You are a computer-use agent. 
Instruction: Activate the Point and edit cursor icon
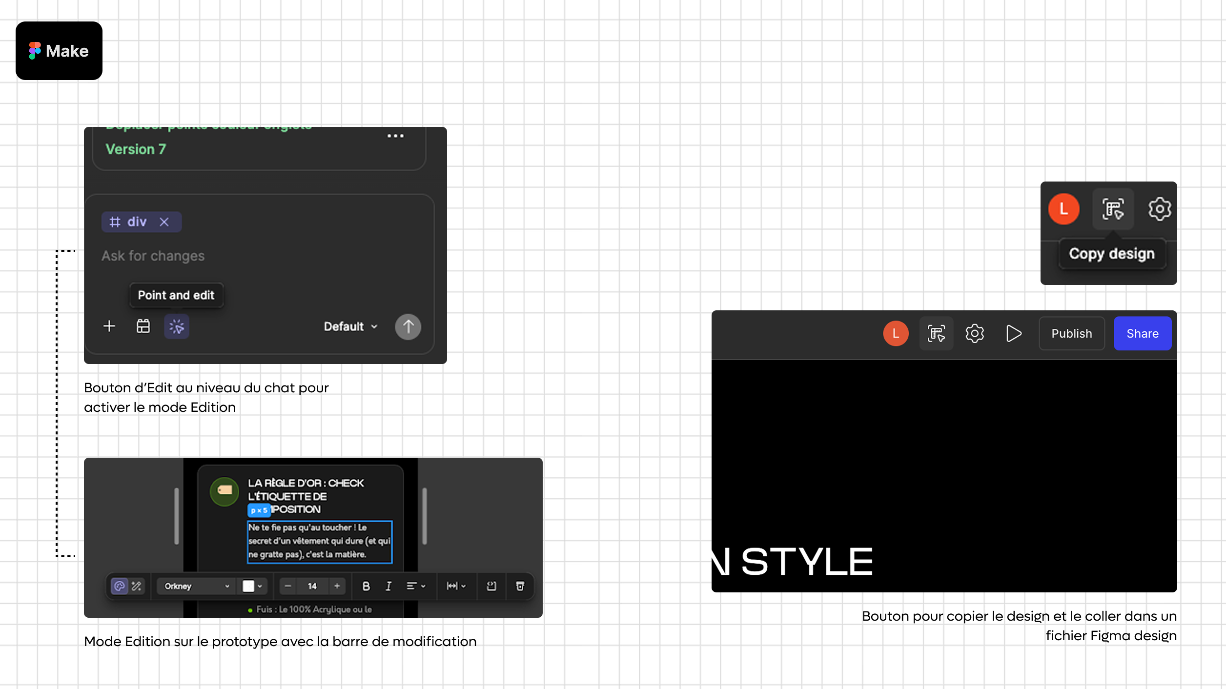[x=176, y=326]
